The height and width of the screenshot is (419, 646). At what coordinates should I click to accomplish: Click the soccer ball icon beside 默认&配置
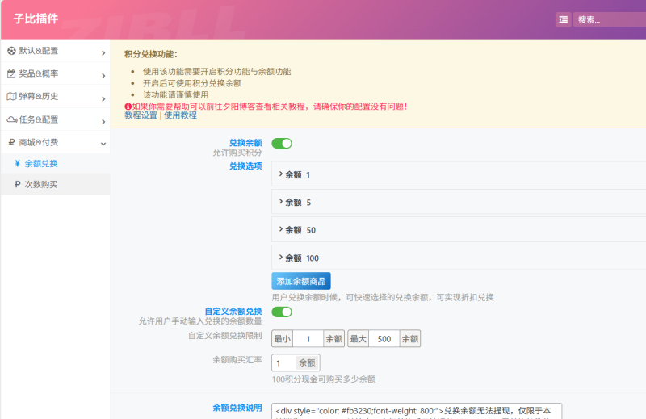11,51
